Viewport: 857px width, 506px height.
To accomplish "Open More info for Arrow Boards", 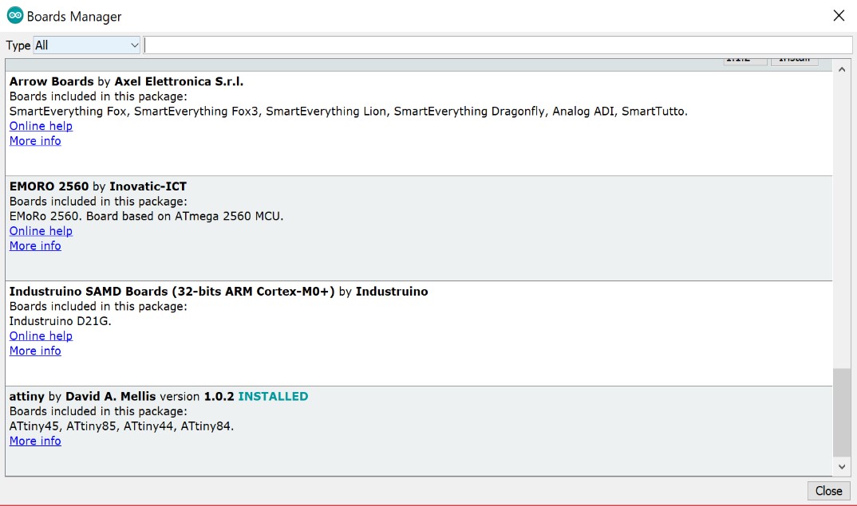I will tap(35, 141).
